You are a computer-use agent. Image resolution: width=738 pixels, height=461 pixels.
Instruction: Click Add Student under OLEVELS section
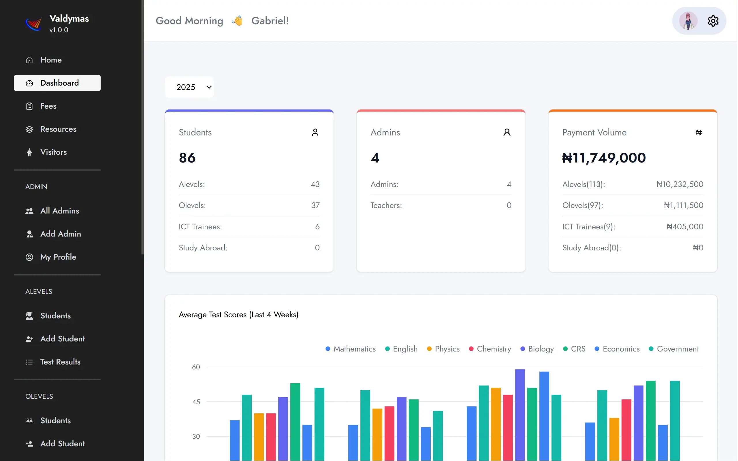(57, 444)
